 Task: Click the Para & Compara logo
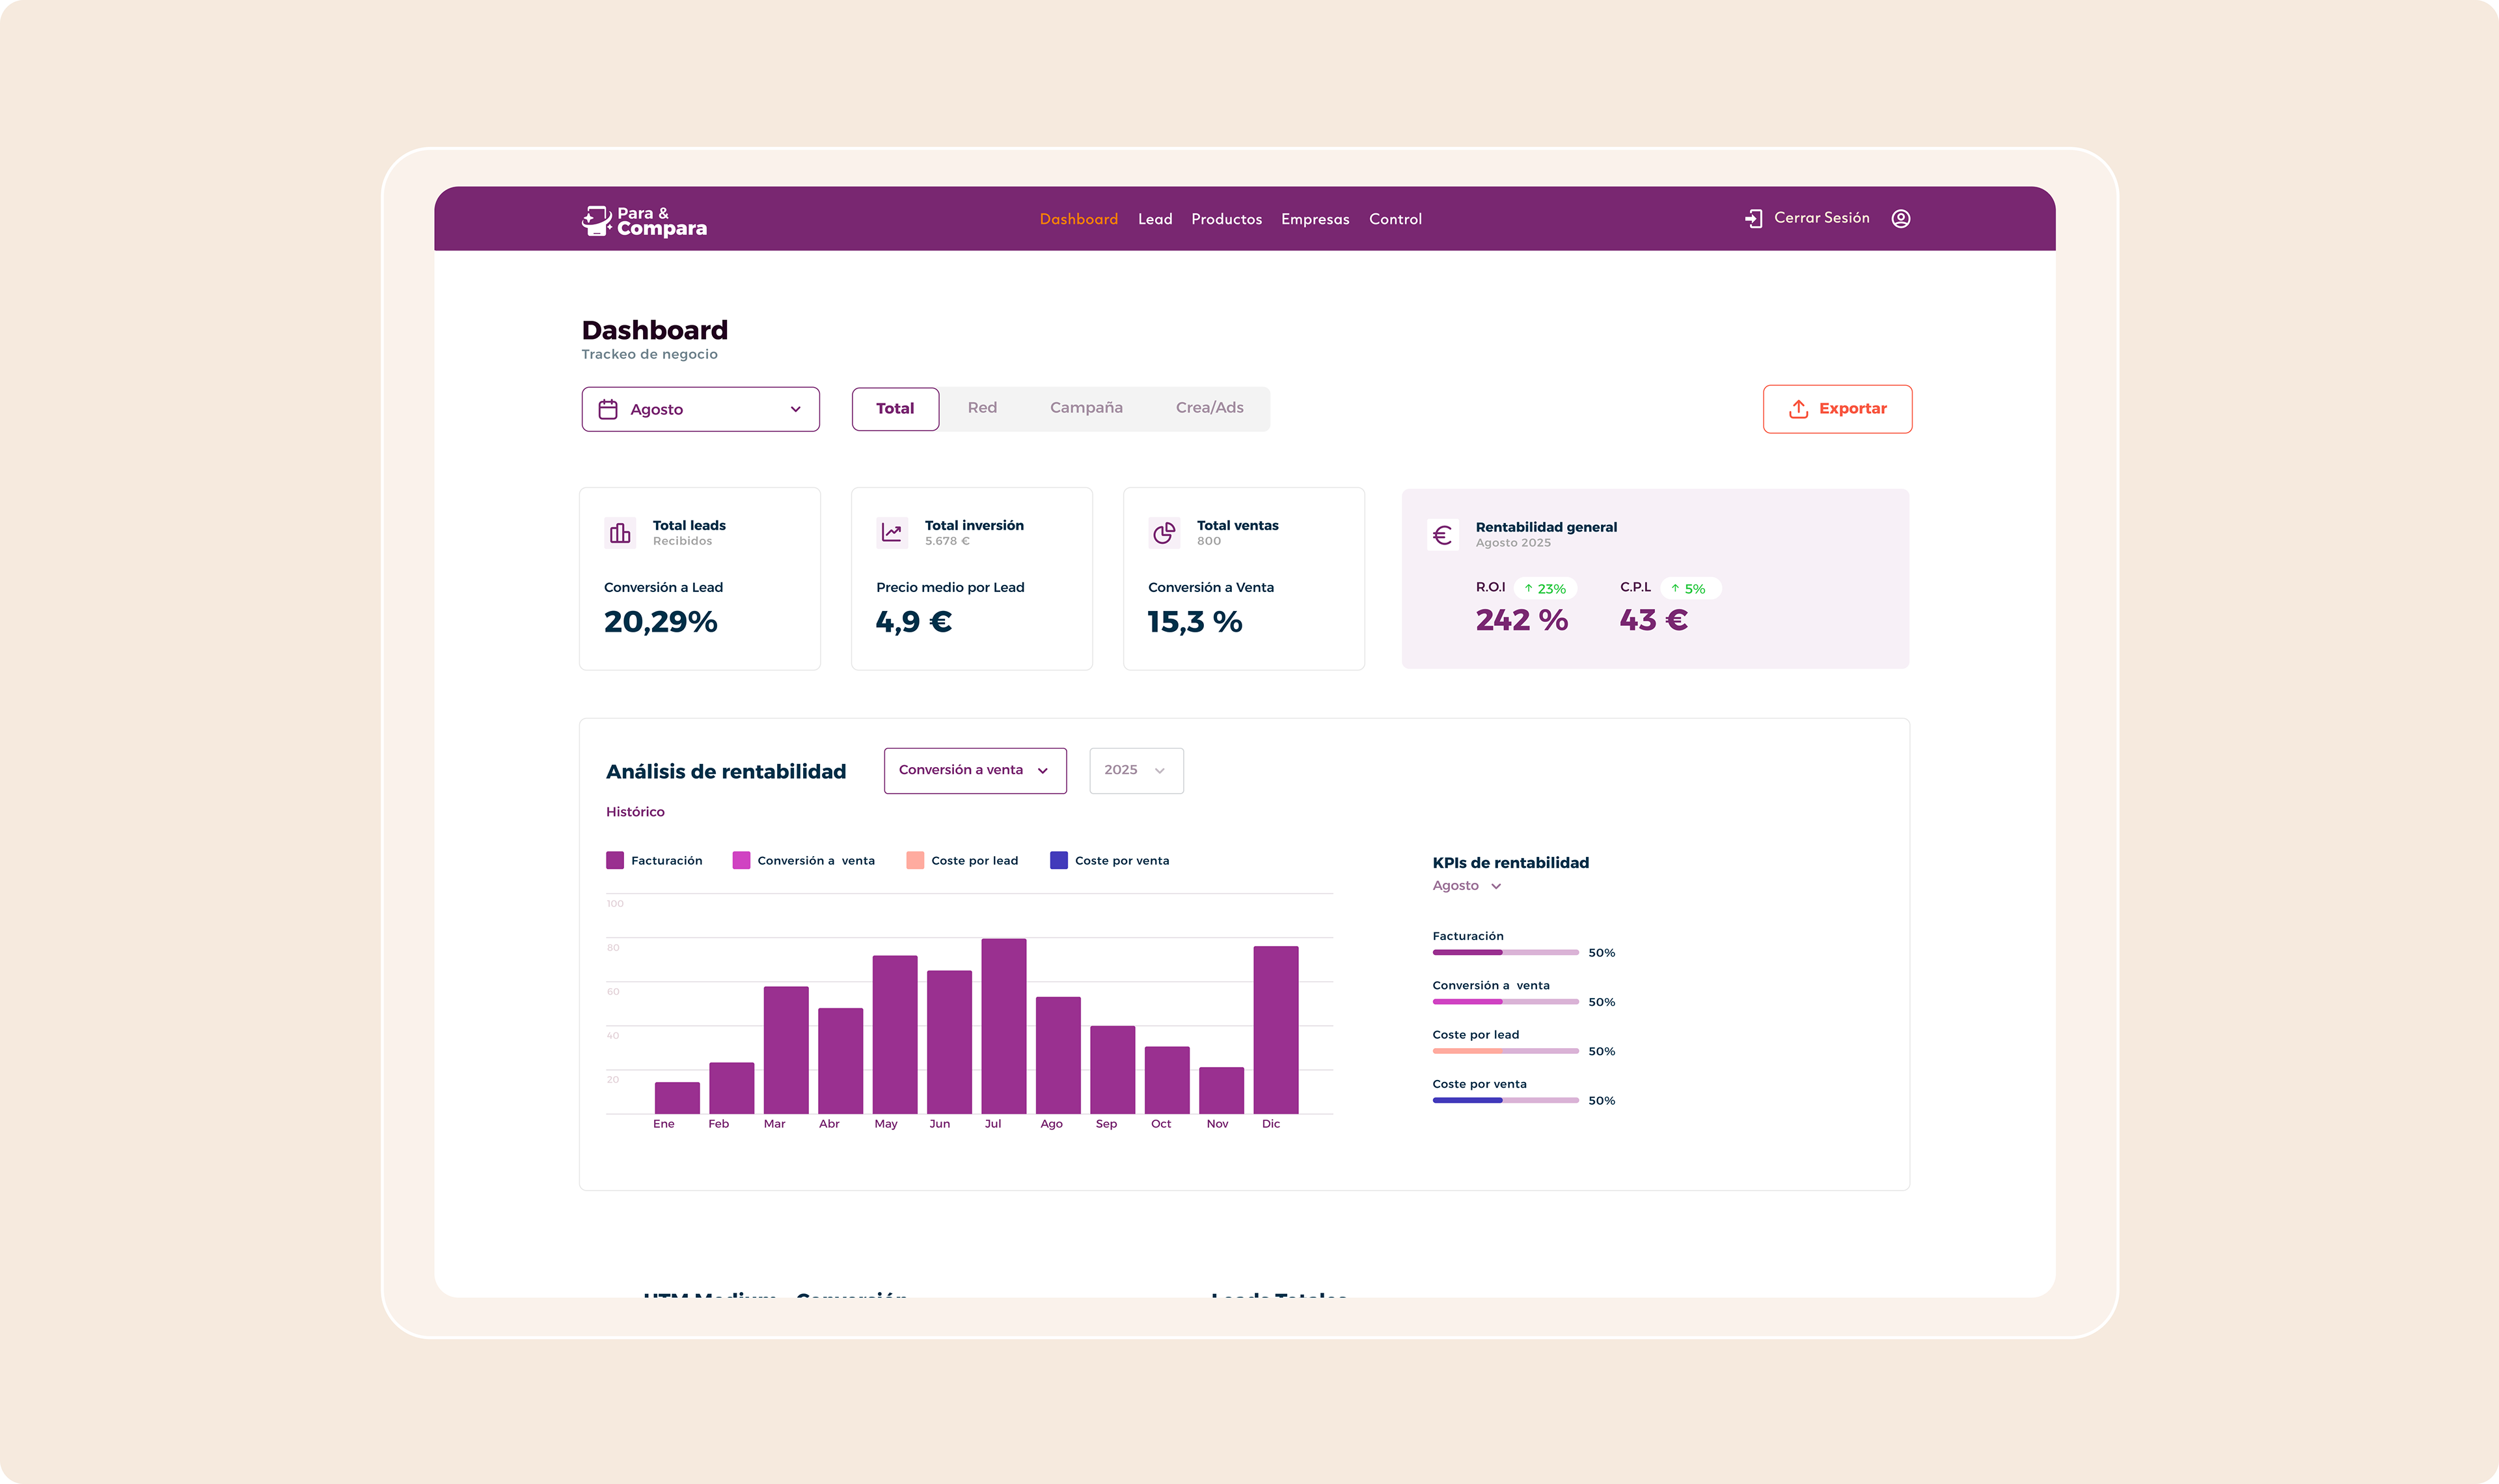pyautogui.click(x=644, y=220)
